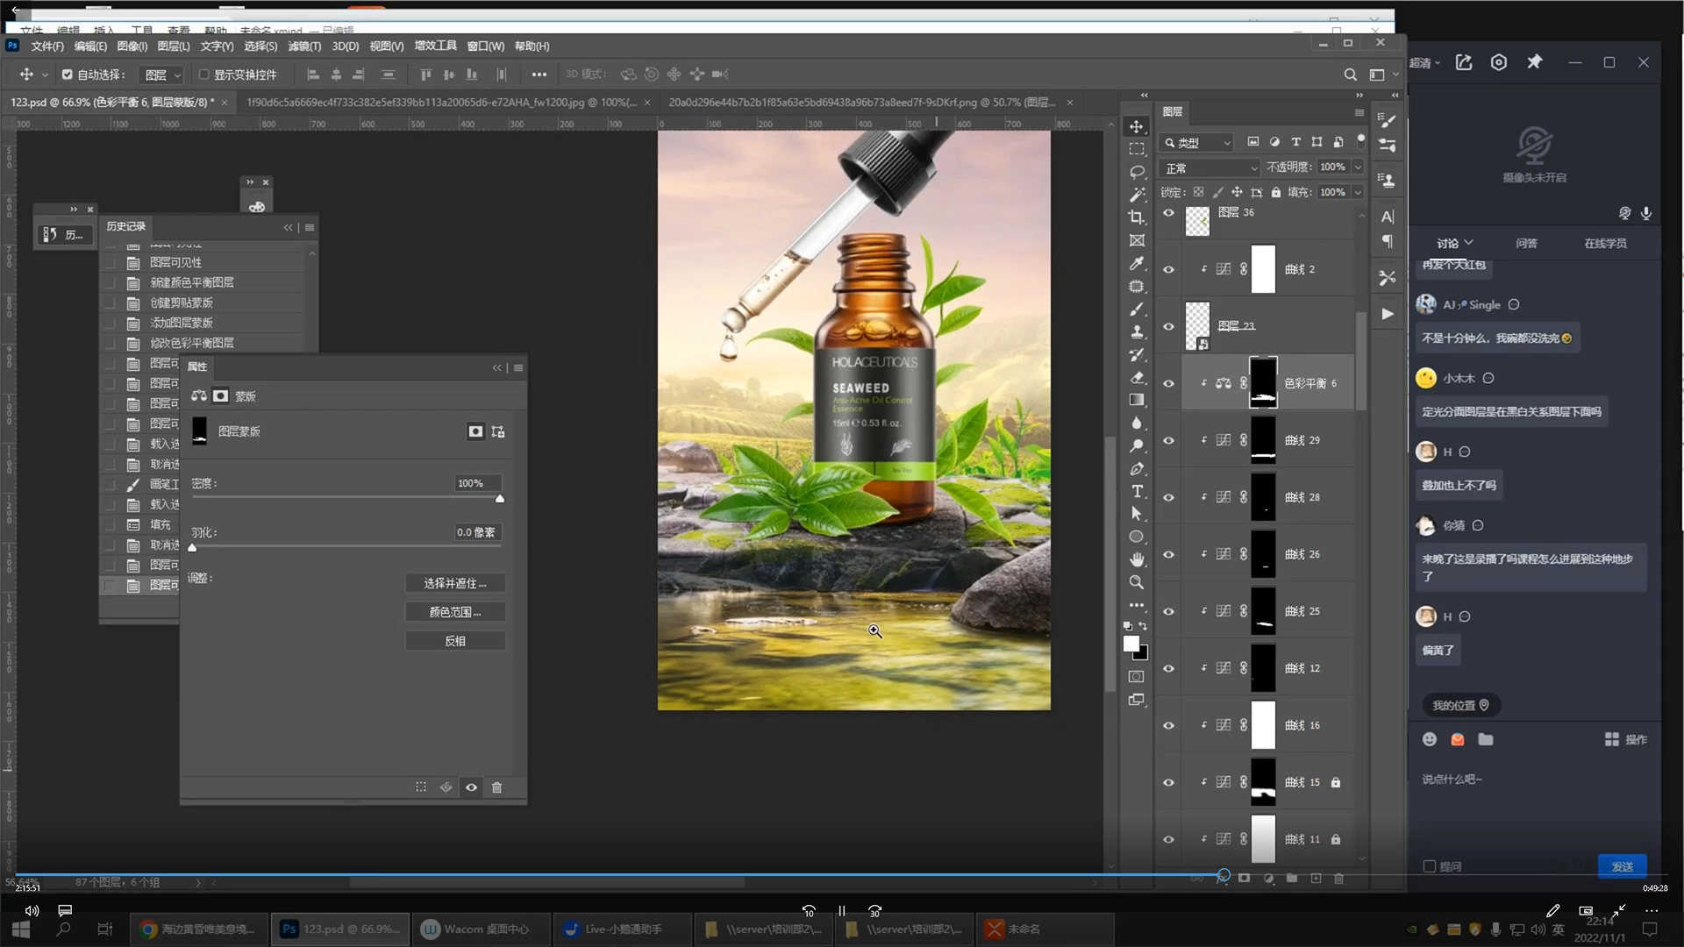The image size is (1684, 947).
Task: Select the Crop tool in toolbar
Action: 1137,217
